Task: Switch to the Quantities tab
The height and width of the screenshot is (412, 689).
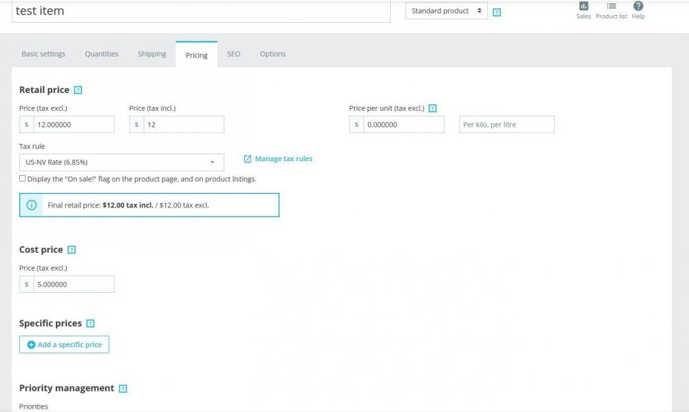Action: click(101, 54)
